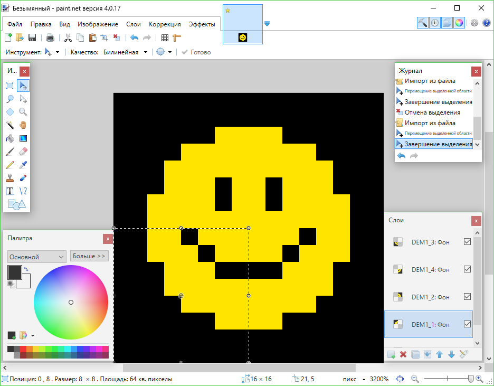Click the Больше >> button
This screenshot has height=386, width=494.
(x=89, y=256)
